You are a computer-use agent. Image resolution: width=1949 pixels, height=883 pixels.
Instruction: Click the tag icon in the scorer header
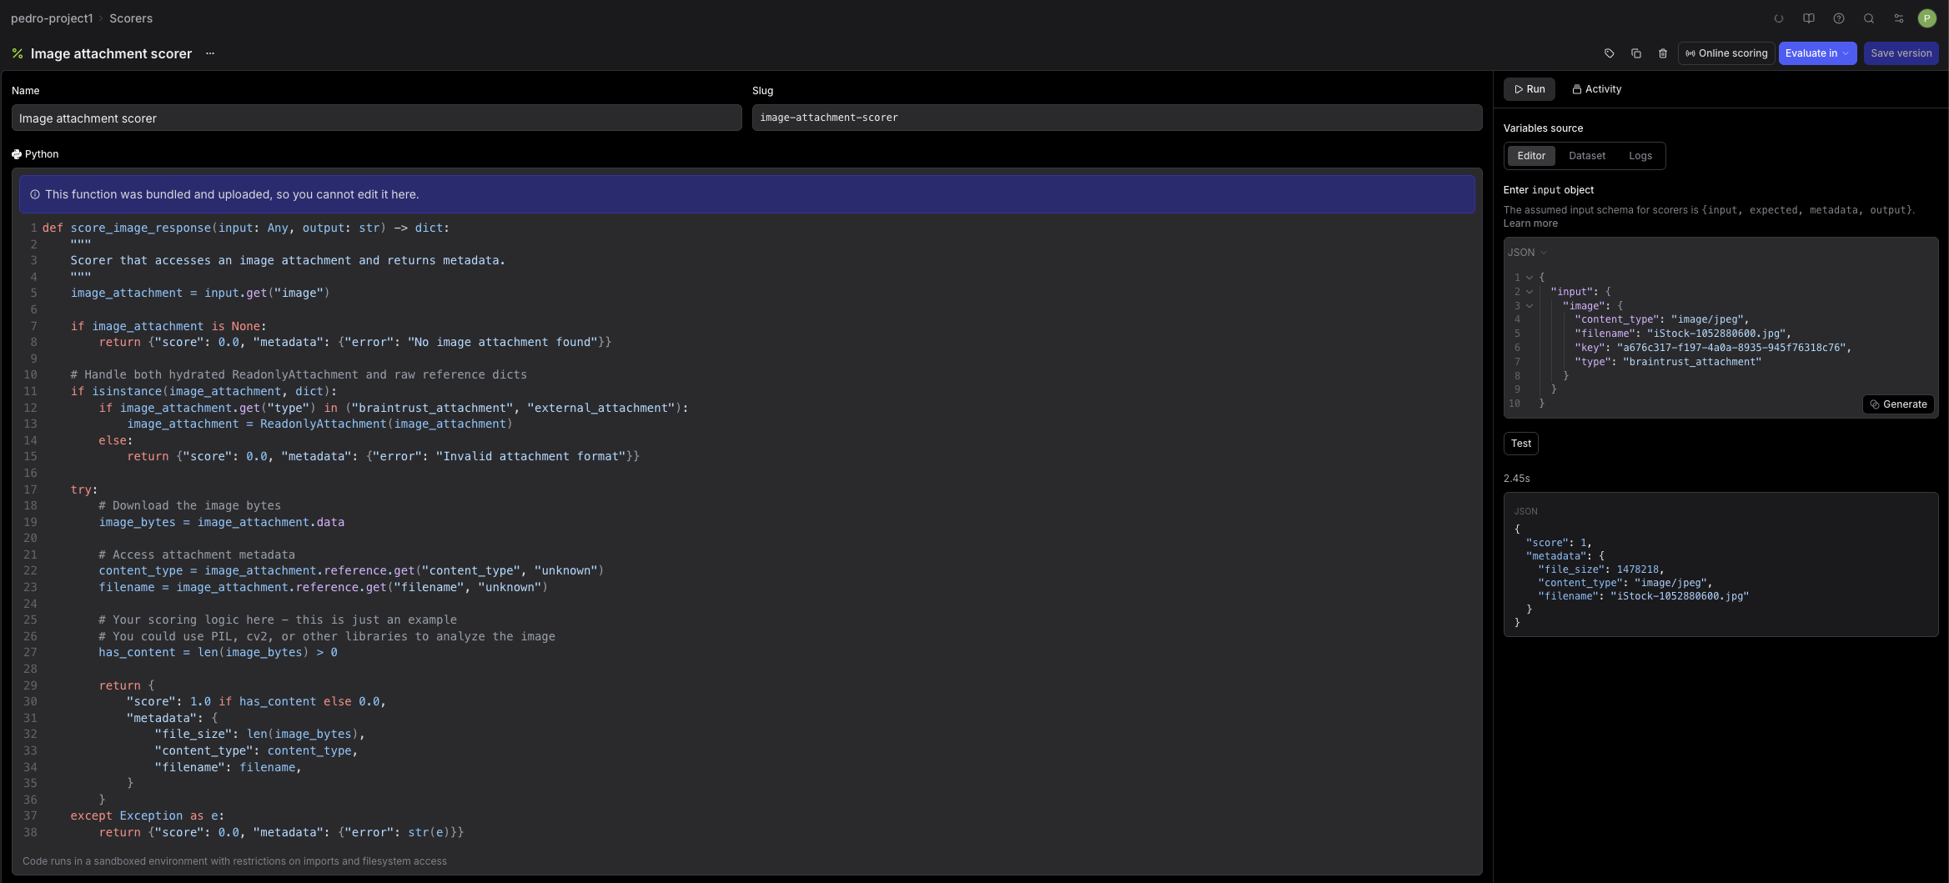[1609, 53]
